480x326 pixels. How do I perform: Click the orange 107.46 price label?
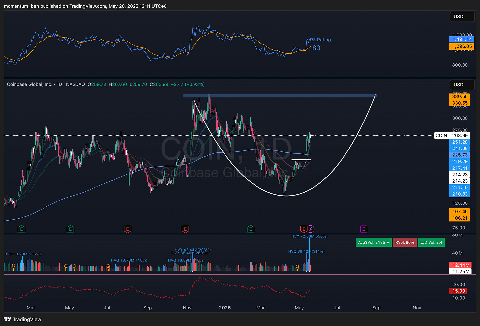tap(460, 212)
